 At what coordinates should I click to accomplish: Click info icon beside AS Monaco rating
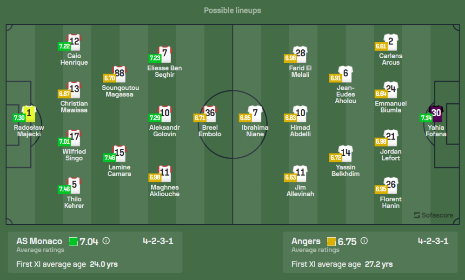(x=106, y=241)
